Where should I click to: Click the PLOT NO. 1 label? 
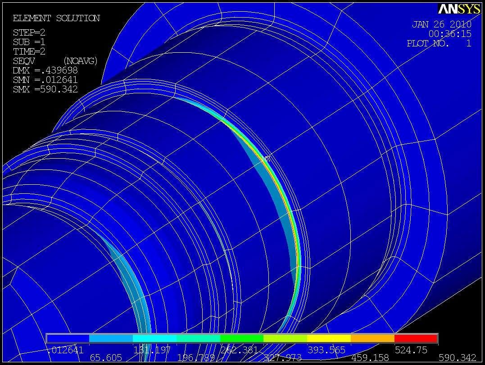[439, 43]
